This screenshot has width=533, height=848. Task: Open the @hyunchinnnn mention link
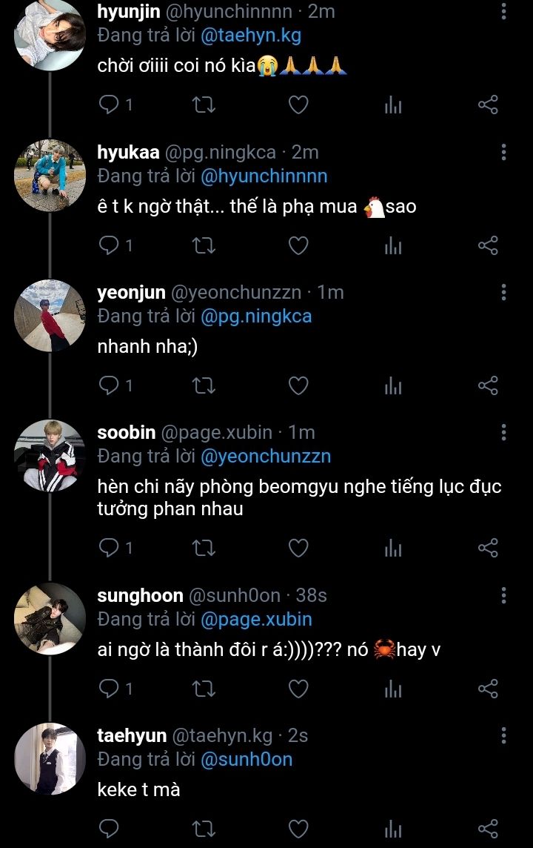(x=264, y=176)
